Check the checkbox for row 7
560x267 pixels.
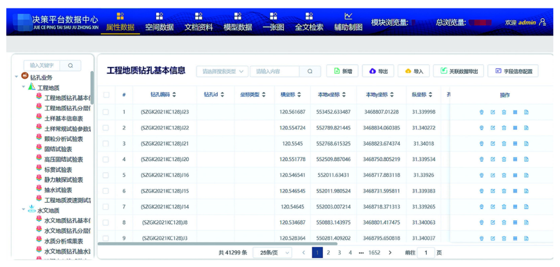point(106,207)
